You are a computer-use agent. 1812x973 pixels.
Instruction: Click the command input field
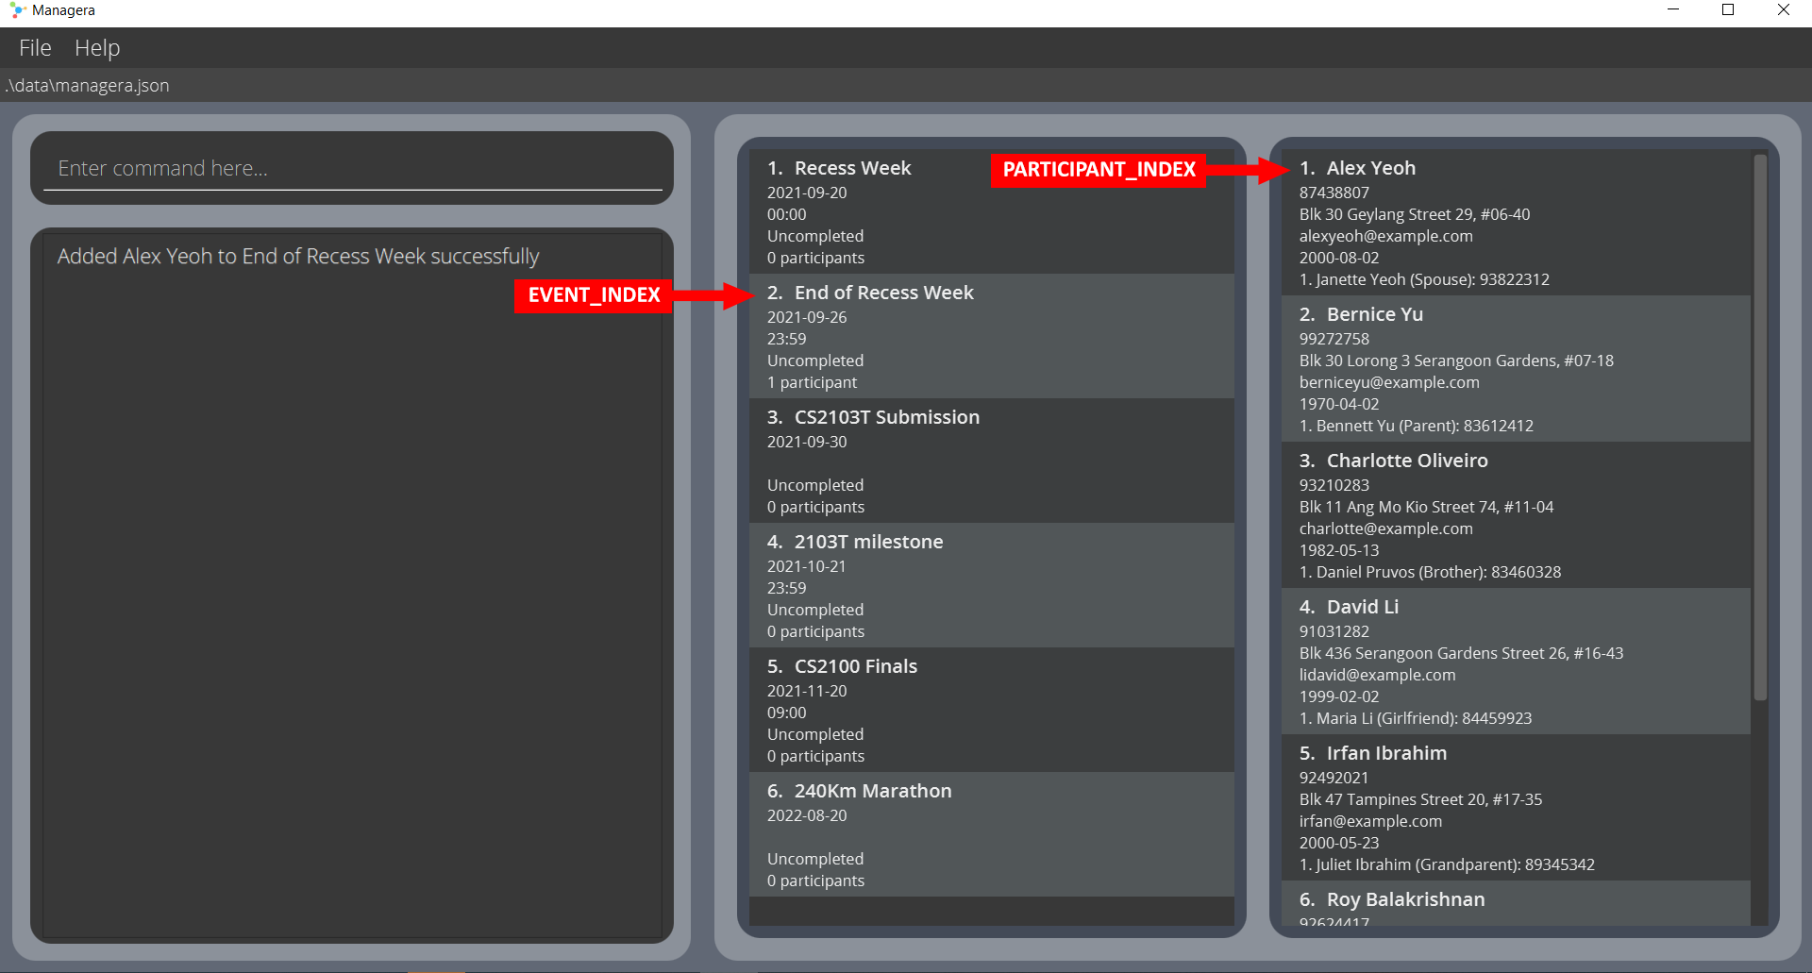click(352, 168)
